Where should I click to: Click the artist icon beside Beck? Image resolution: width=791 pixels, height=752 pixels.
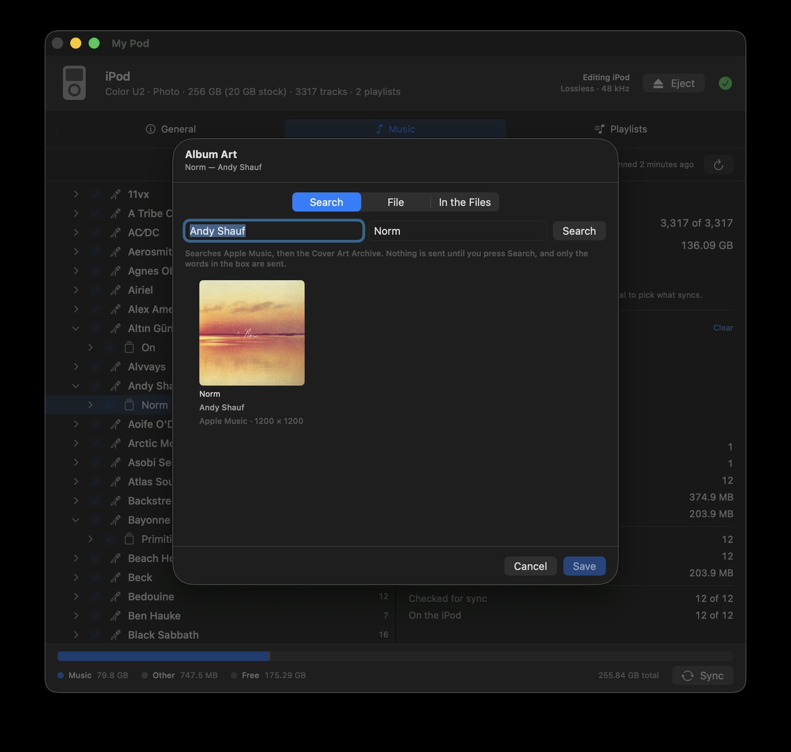click(116, 577)
